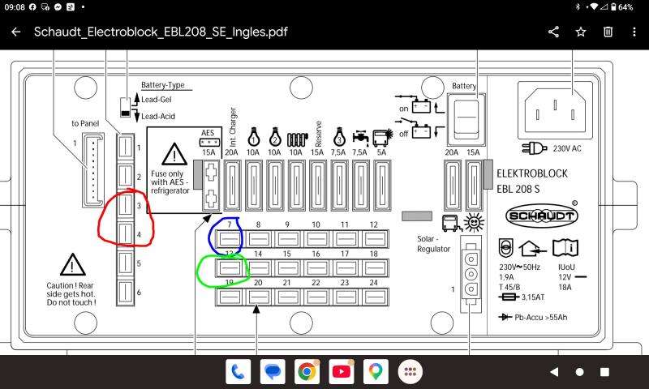Screen dimensions: 649x389
Task: Go back with the arrow icon
Action: 16,32
